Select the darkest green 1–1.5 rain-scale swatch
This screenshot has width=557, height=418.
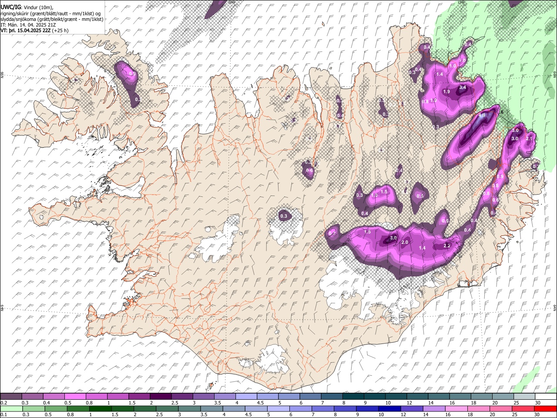(x=100, y=408)
